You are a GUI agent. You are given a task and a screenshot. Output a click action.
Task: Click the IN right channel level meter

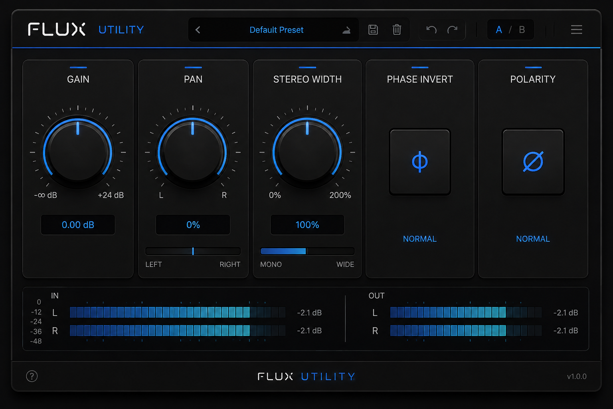click(x=178, y=330)
